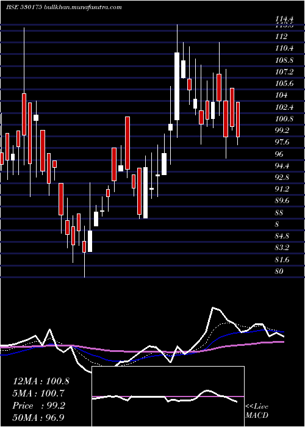
Task: Open the MACD inset chart box
Action: point(168,396)
